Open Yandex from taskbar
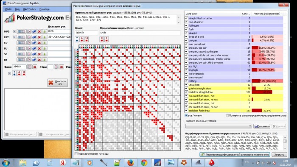The image size is (297, 167). tap(63, 163)
